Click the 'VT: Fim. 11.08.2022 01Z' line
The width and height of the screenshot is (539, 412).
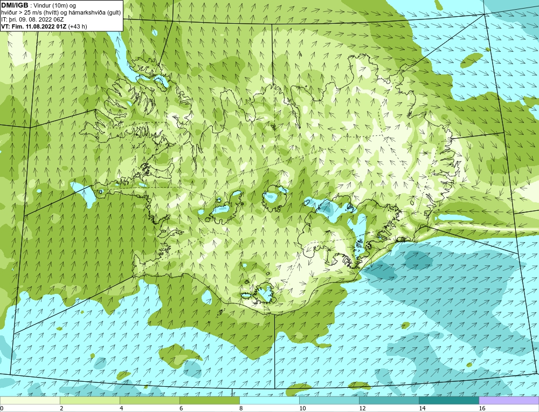click(x=44, y=26)
